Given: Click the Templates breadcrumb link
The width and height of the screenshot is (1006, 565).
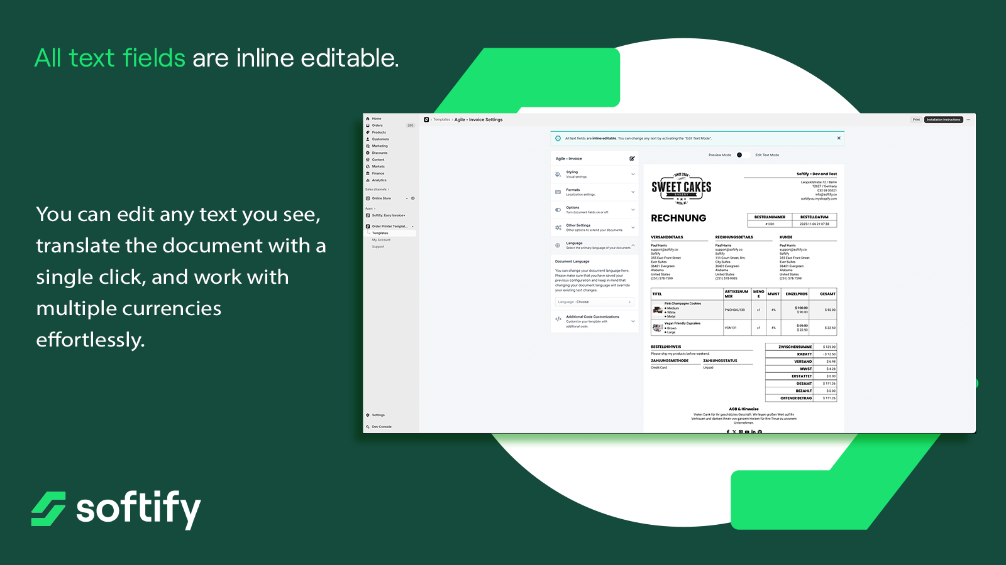Looking at the screenshot, I should coord(441,120).
